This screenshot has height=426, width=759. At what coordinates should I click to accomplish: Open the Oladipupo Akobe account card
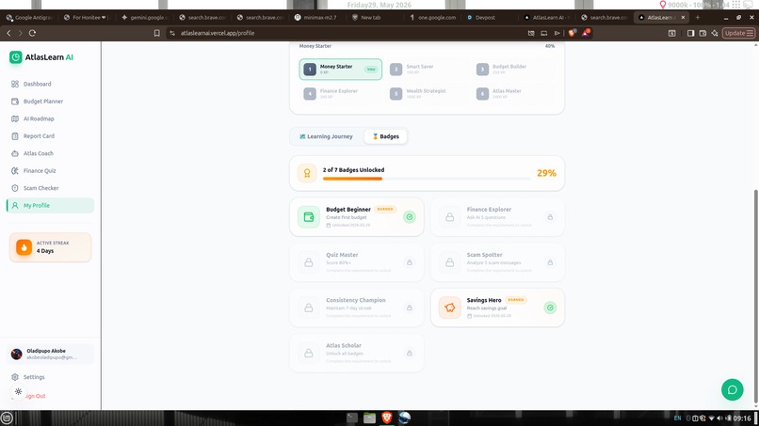pyautogui.click(x=50, y=354)
